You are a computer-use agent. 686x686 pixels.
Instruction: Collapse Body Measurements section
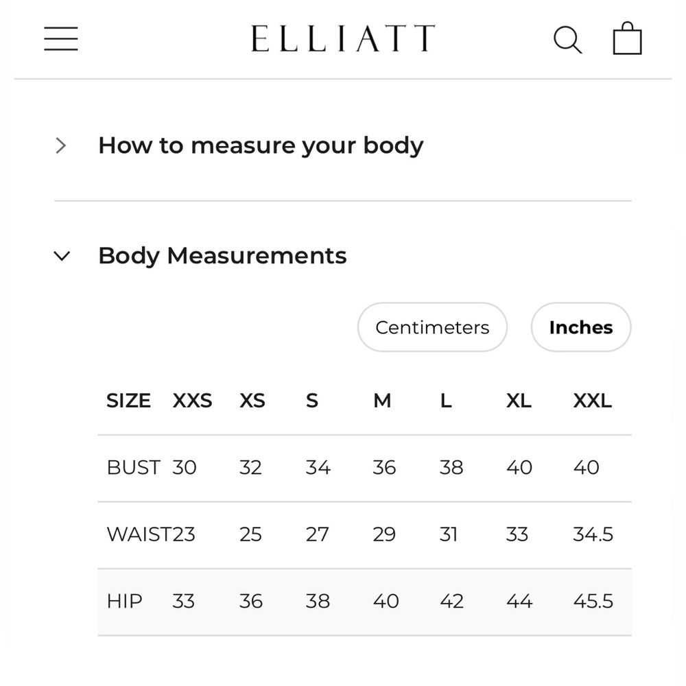pos(222,255)
